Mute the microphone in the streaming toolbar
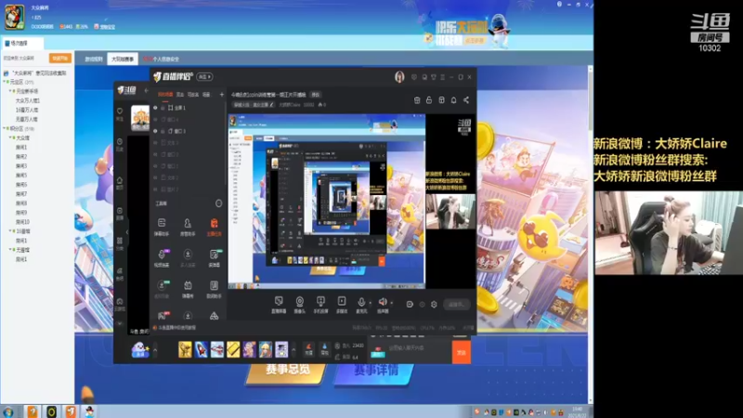This screenshot has width=743, height=418. click(x=361, y=302)
